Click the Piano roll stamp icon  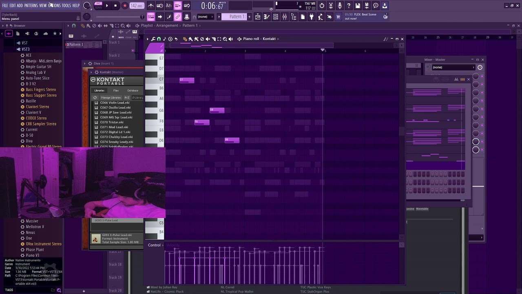pyautogui.click(x=170, y=39)
